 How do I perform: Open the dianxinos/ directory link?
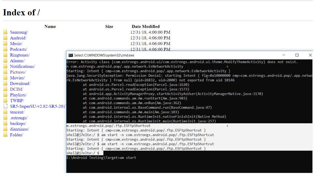pos(19,129)
